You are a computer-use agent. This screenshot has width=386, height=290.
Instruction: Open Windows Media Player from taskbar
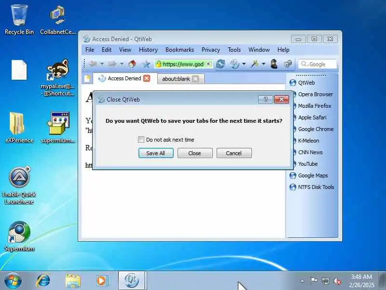tap(102, 281)
